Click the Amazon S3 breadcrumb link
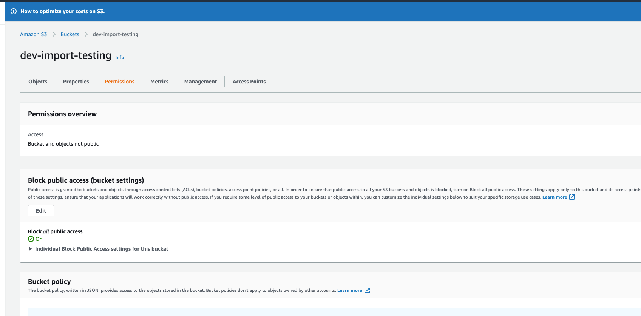The width and height of the screenshot is (641, 316). click(x=34, y=34)
